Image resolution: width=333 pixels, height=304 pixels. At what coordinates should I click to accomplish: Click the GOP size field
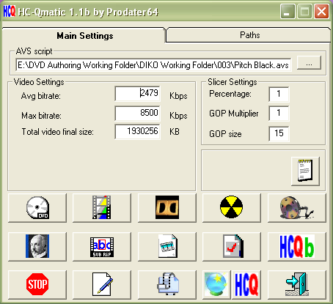279,133
